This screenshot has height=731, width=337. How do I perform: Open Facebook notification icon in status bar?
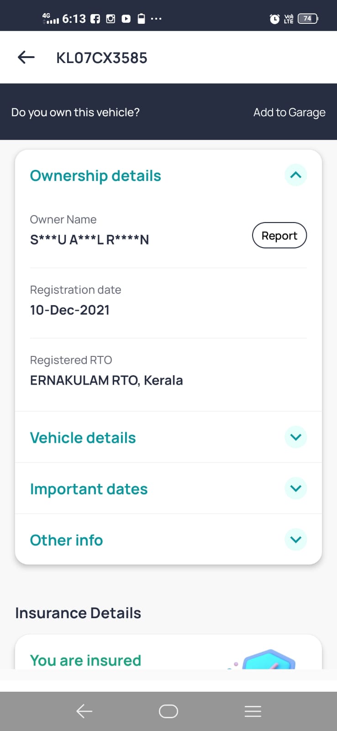pos(95,19)
